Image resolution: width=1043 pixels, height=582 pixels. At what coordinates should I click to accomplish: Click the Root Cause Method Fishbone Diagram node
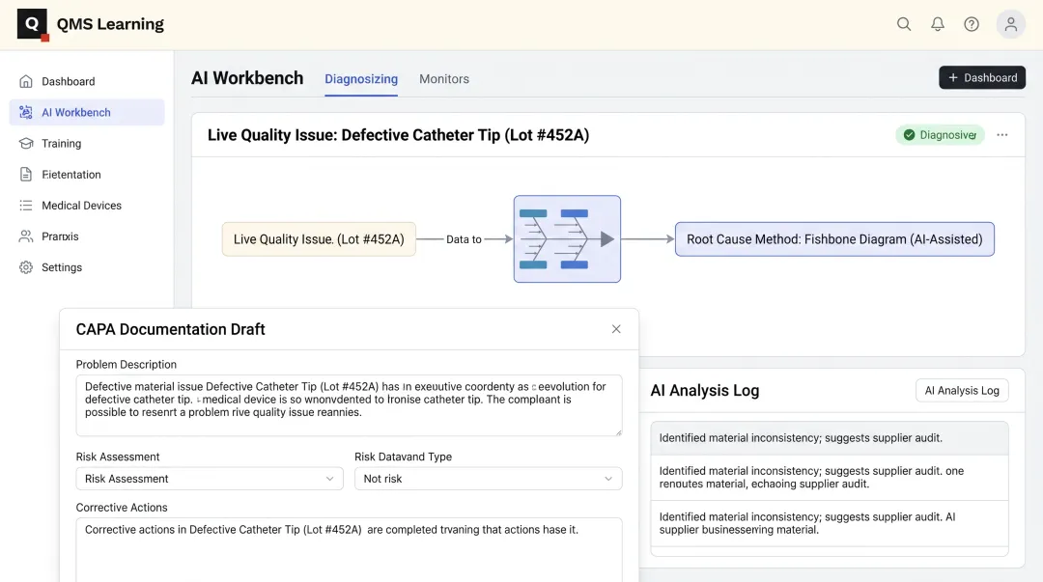834,239
